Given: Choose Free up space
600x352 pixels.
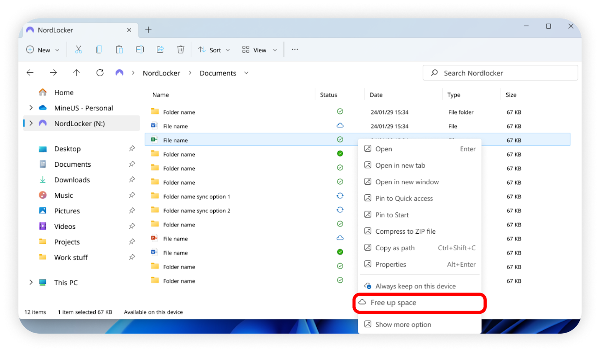Looking at the screenshot, I should [420, 303].
